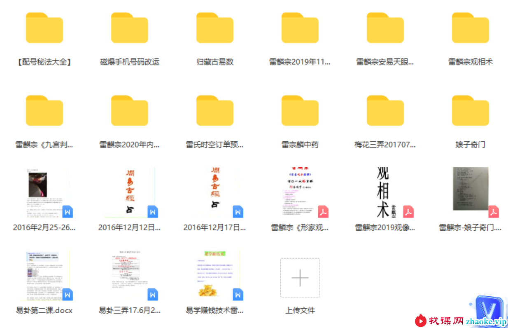
Task: Click the 雷麟宗《形家观... file name
Action: pyautogui.click(x=300, y=227)
